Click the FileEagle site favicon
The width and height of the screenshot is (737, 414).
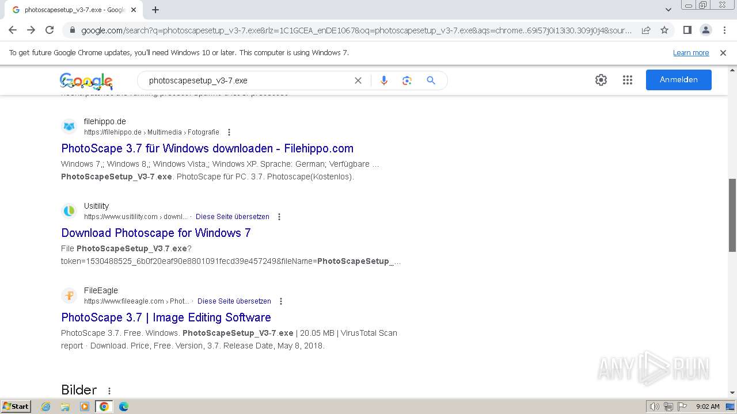pyautogui.click(x=69, y=296)
